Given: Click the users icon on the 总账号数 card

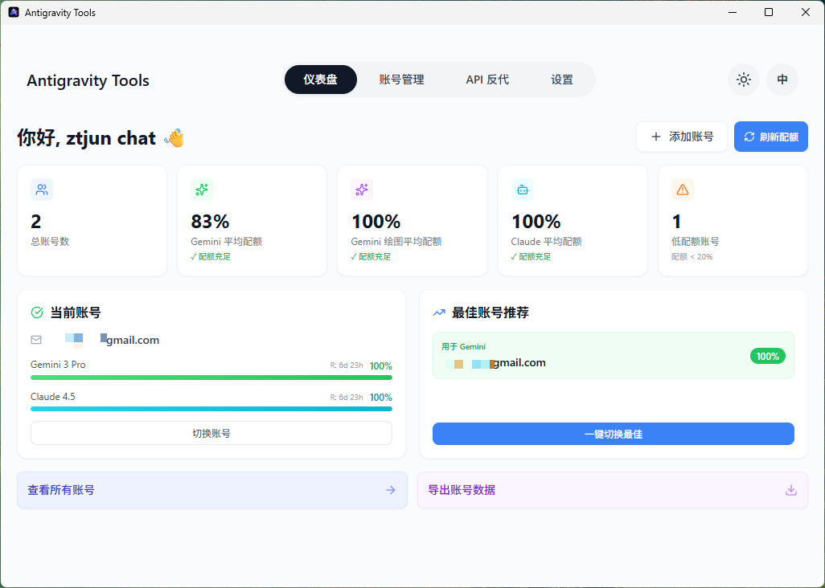Looking at the screenshot, I should (x=42, y=190).
